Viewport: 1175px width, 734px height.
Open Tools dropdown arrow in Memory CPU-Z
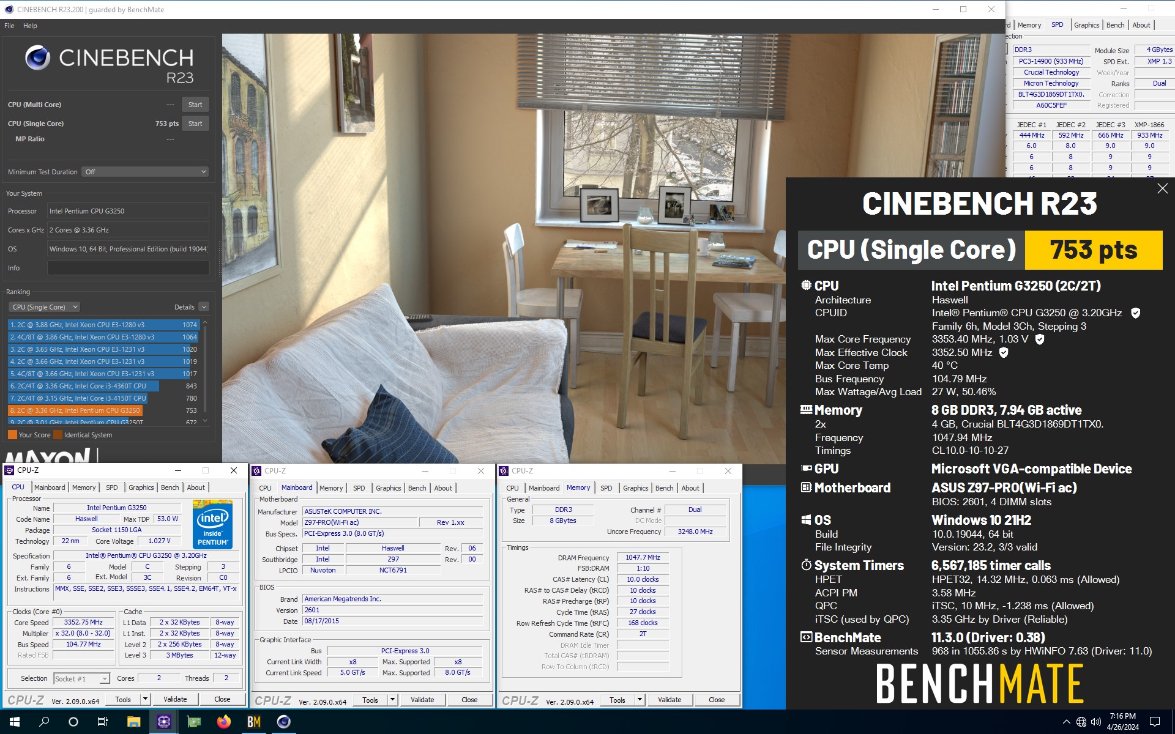click(640, 700)
